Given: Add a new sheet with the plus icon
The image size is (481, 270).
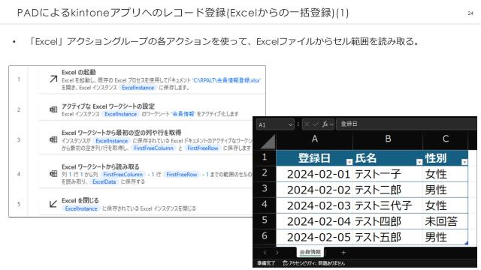Looking at the screenshot, I should coord(343,253).
